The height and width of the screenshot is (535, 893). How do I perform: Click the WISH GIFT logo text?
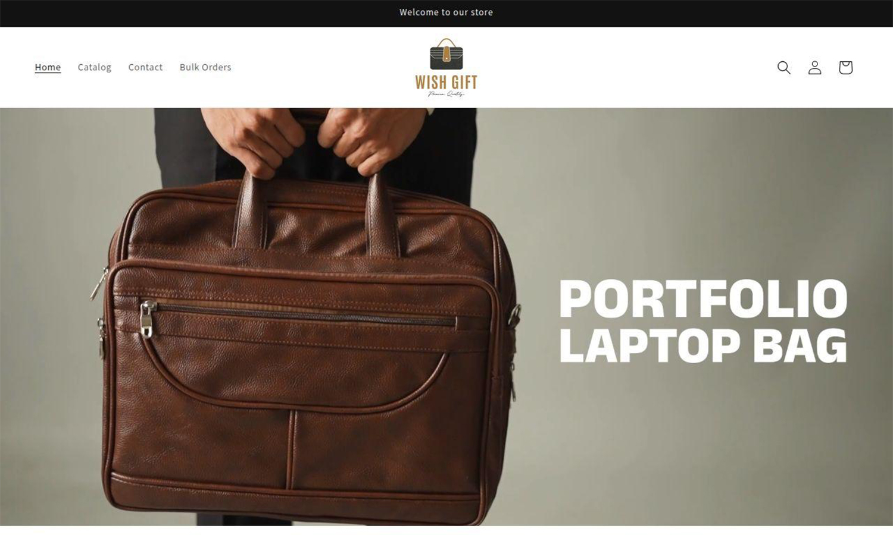coord(447,83)
